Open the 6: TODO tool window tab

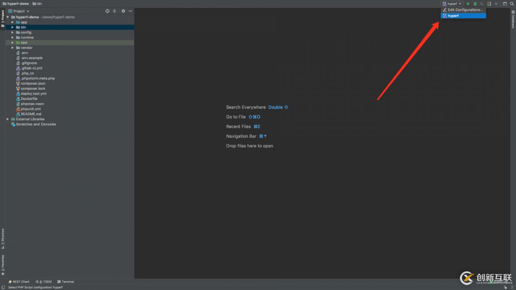(44, 282)
